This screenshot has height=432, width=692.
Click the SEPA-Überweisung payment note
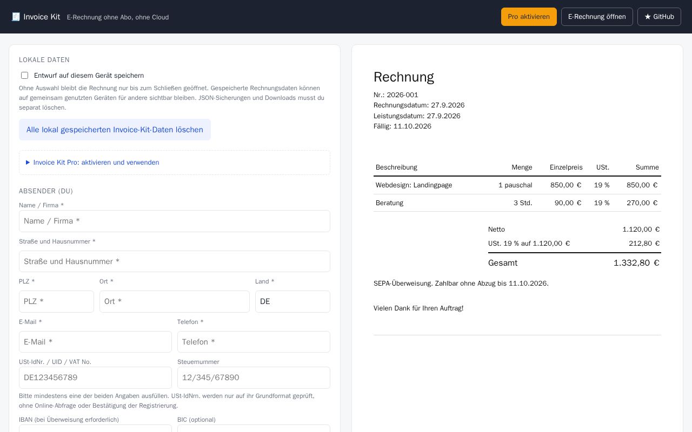pos(461,283)
